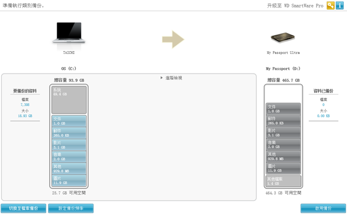Click 464.3 GB 可用空間 text
The image size is (347, 218).
[283, 193]
